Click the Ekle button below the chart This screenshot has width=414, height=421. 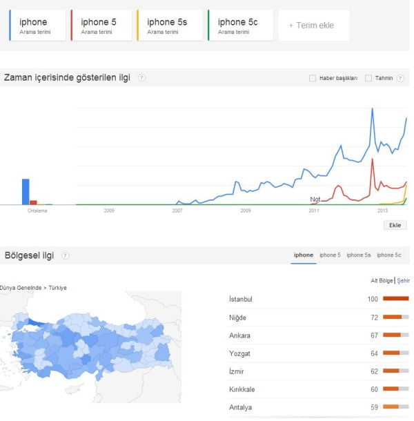395,225
